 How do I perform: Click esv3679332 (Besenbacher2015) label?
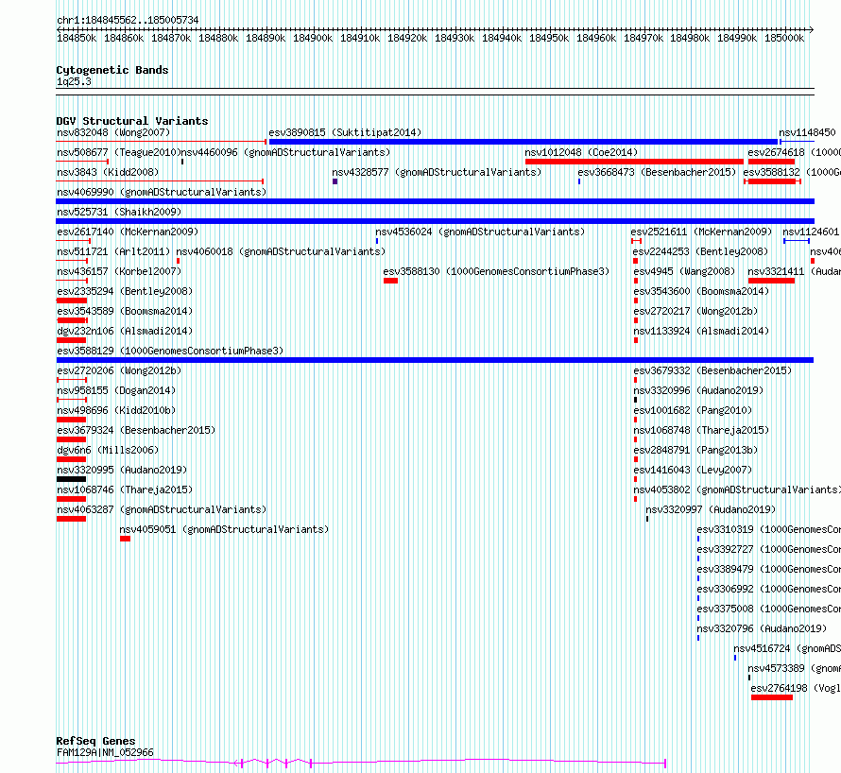(712, 370)
